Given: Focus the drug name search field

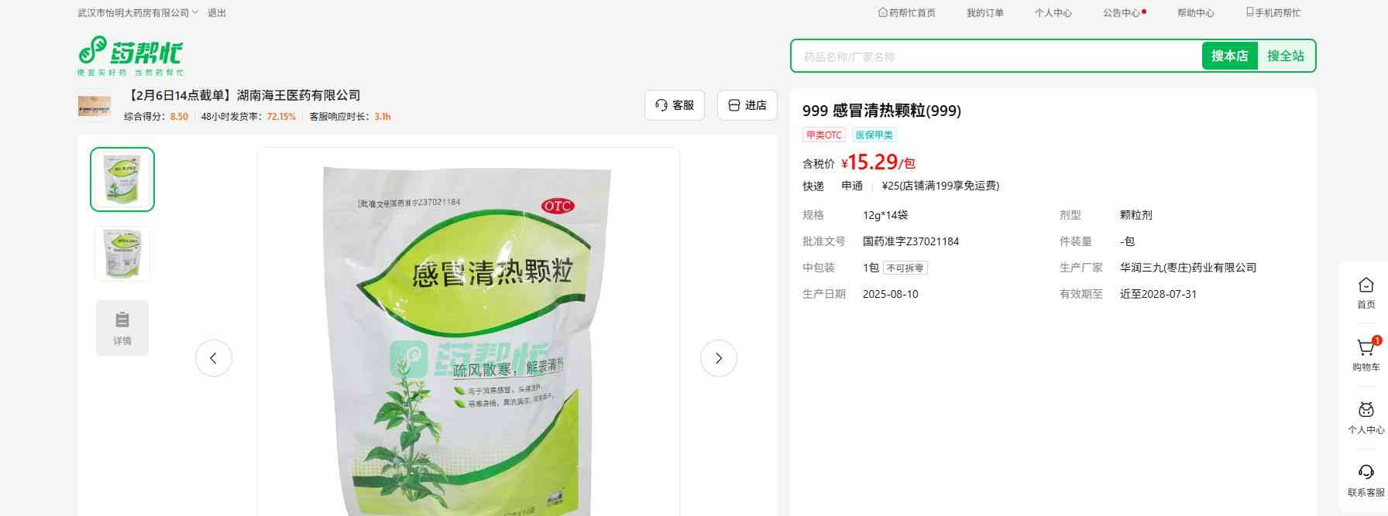Looking at the screenshot, I should 997,56.
